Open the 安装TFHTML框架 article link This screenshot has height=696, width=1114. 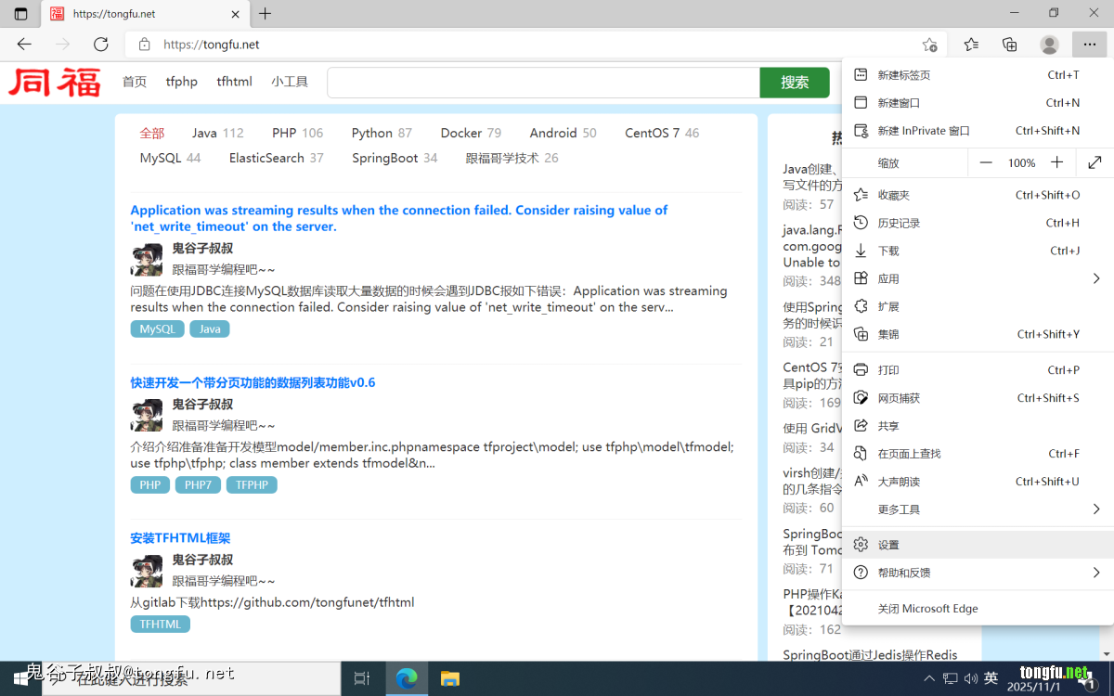click(x=180, y=538)
